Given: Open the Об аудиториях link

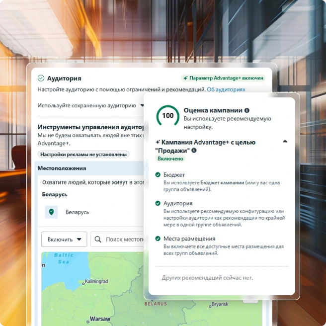Looking at the screenshot, I should pos(226,89).
